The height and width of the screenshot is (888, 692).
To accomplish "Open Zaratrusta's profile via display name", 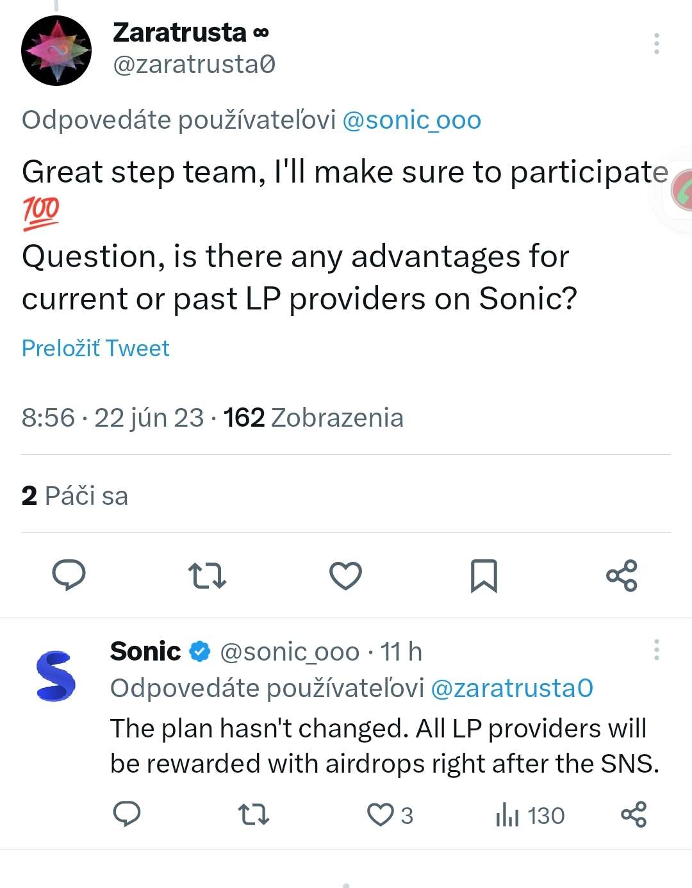I will point(179,32).
